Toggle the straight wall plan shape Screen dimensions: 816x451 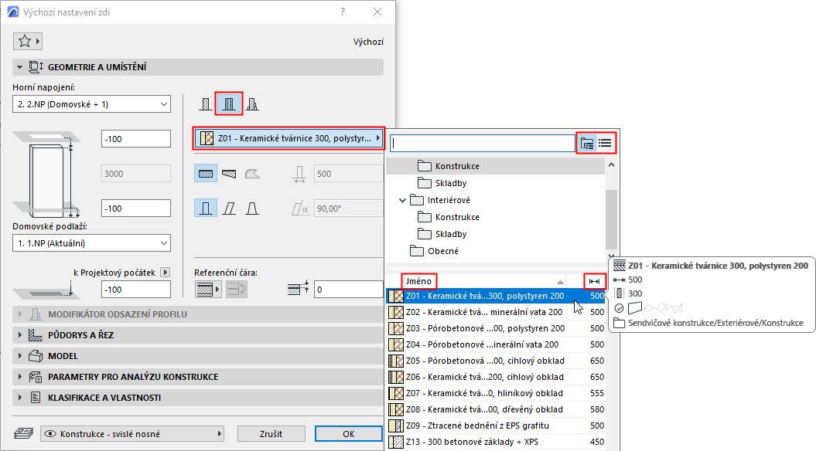click(x=206, y=174)
